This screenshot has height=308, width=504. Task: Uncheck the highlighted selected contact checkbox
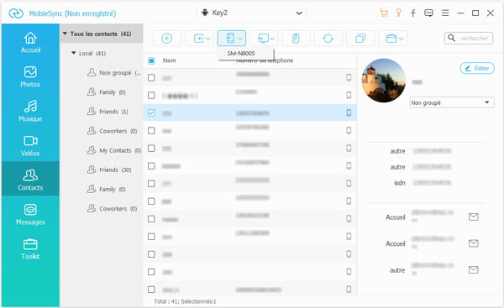pyautogui.click(x=151, y=113)
